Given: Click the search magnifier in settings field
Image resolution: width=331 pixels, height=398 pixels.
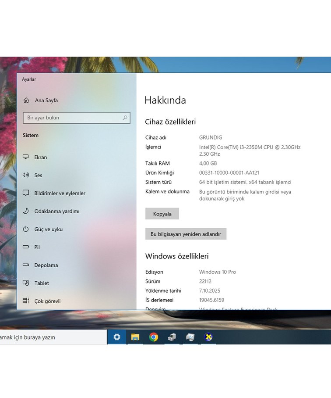Looking at the screenshot, I should pos(125,118).
